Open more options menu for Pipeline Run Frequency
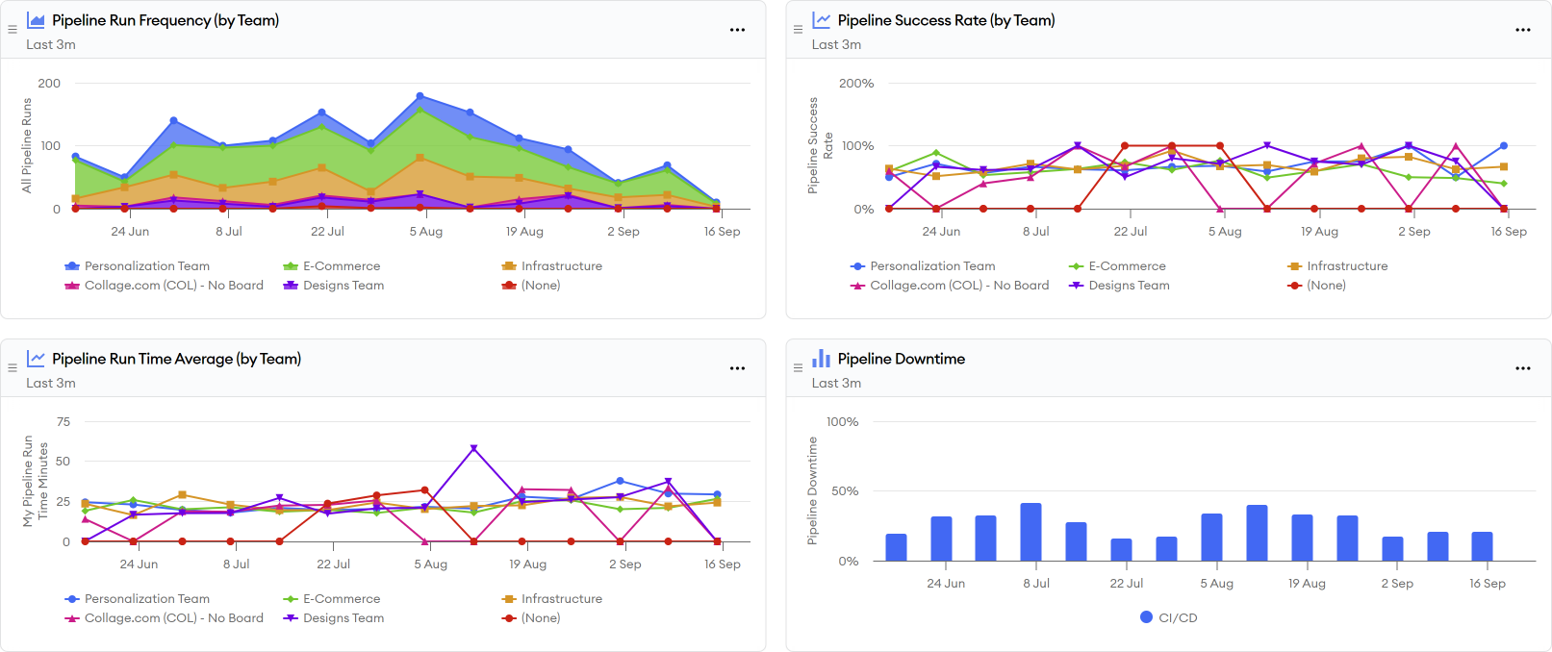 [x=737, y=30]
